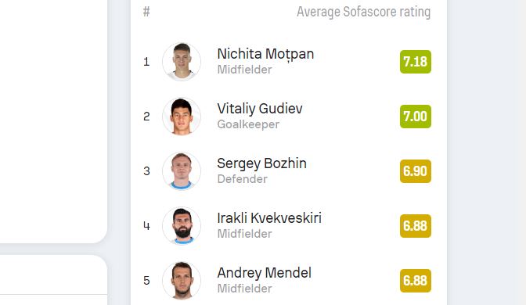Click the Average Sofascore rating column header

(x=363, y=12)
